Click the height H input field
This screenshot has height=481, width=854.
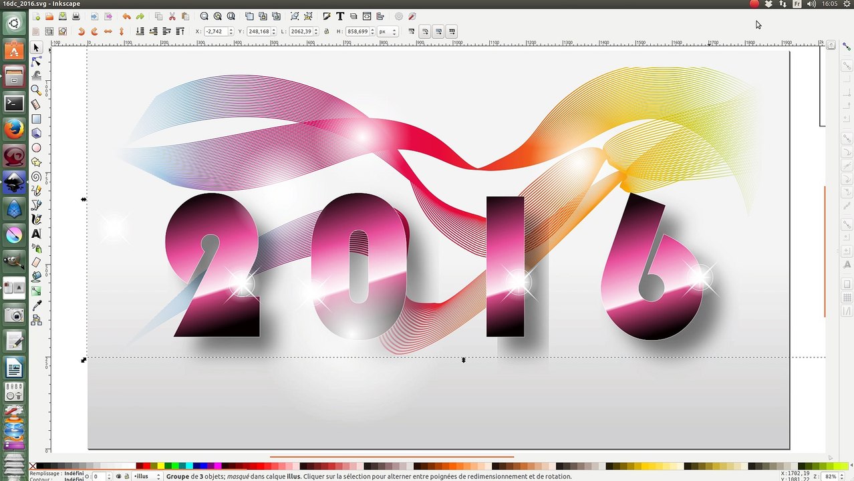tap(358, 31)
